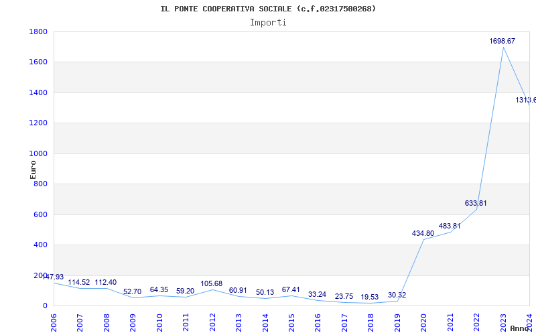Click the 400 y-axis tick label
The height and width of the screenshot is (335, 536).
pos(41,245)
